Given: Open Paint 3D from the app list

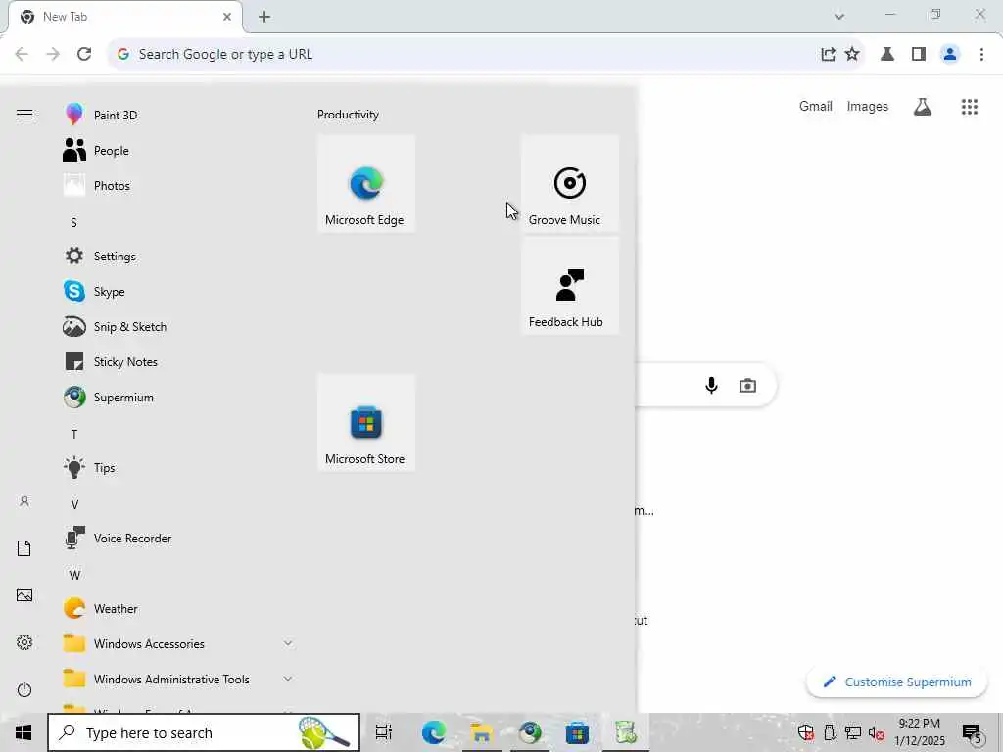Looking at the screenshot, I should (x=179, y=116).
